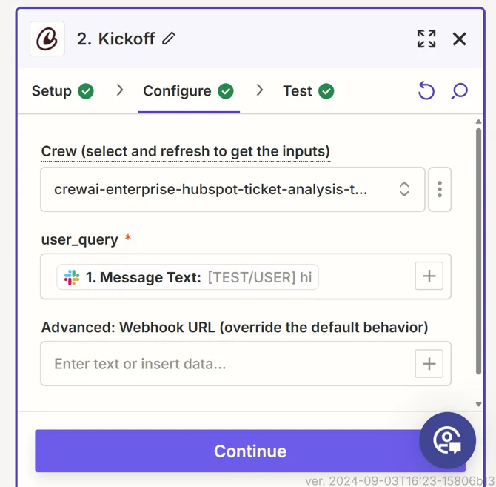The image size is (496, 487).
Task: Close the Kickoff step panel
Action: tap(460, 39)
